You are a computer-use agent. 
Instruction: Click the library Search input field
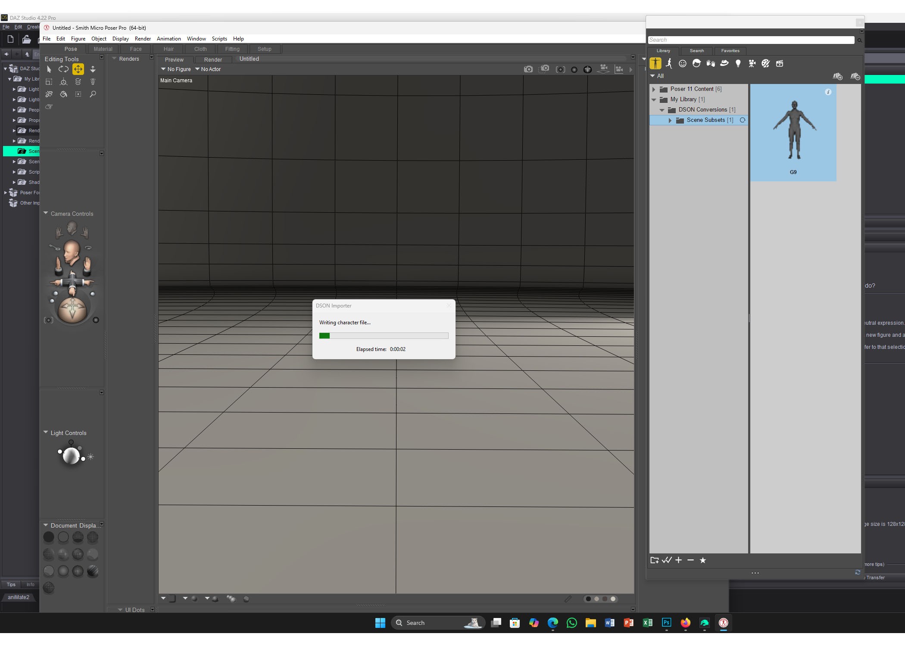pos(751,40)
